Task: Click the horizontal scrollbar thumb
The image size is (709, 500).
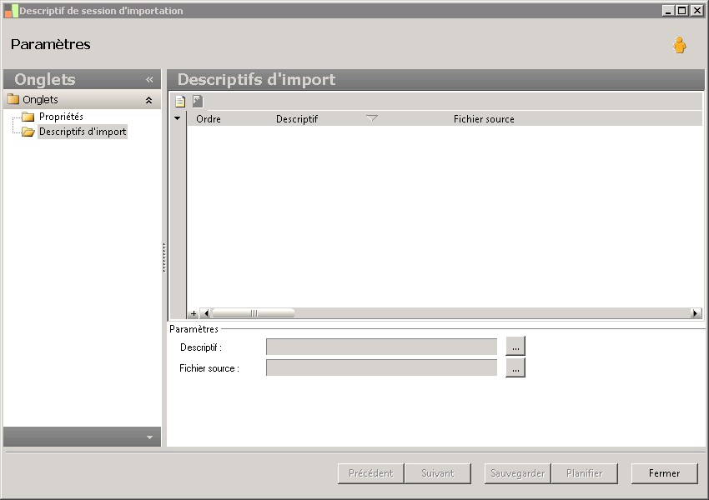Action: point(254,313)
